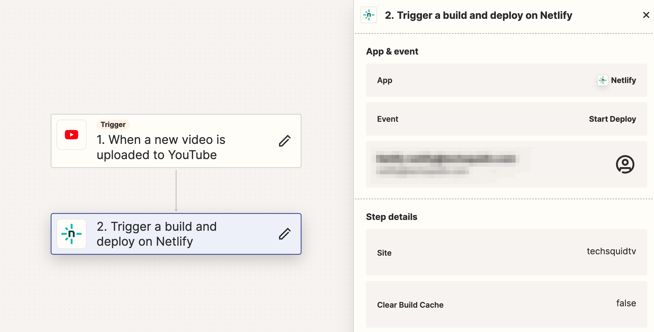Open the 'When a new video is uploaded' step
Screen dimensions: 654x332
176,141
